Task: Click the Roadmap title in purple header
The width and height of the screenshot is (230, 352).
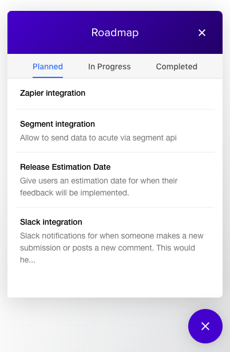Action: (115, 33)
